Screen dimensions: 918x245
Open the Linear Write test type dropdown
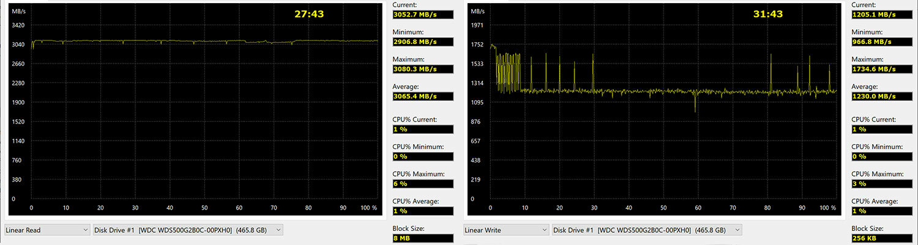[x=506, y=230]
